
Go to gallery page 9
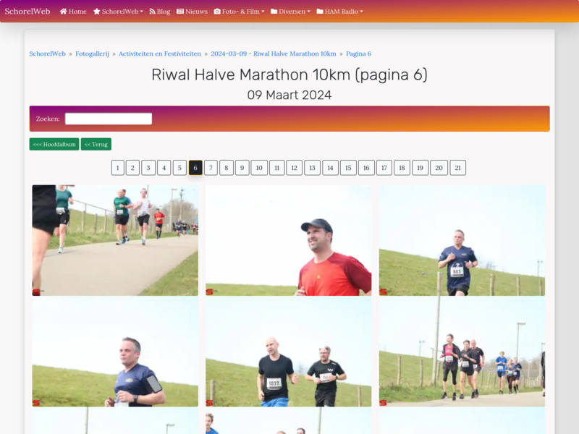point(242,168)
